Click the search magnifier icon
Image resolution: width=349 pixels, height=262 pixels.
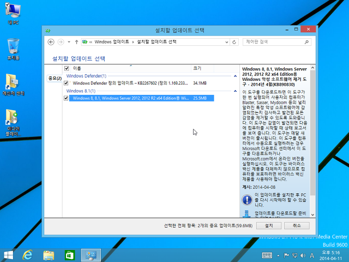(x=306, y=42)
